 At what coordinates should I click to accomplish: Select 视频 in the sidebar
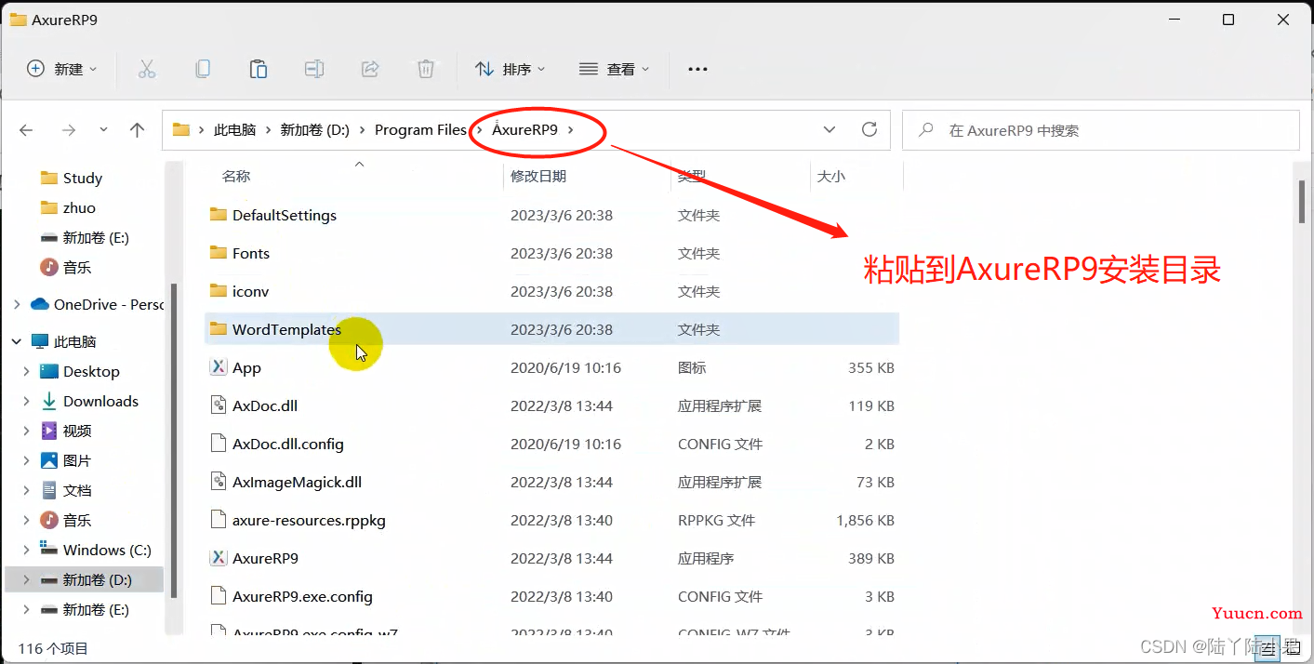[x=77, y=431]
